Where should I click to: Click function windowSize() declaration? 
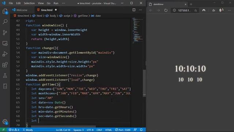(x=46, y=25)
